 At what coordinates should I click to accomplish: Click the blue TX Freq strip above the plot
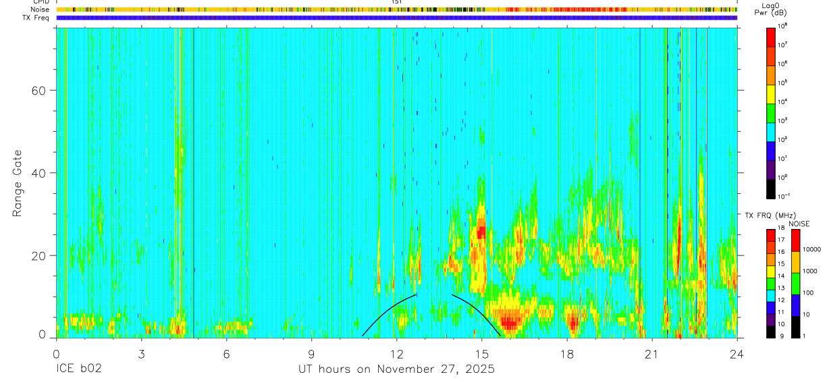[x=397, y=18]
